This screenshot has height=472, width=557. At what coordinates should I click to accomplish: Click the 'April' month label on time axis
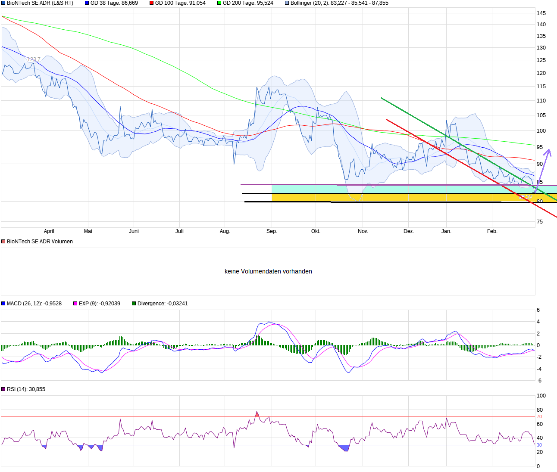49,231
